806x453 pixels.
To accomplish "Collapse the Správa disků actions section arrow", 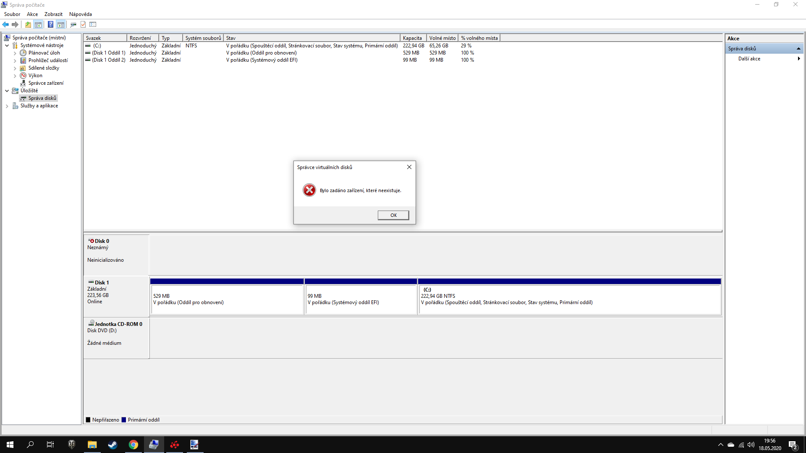I will 798,49.
